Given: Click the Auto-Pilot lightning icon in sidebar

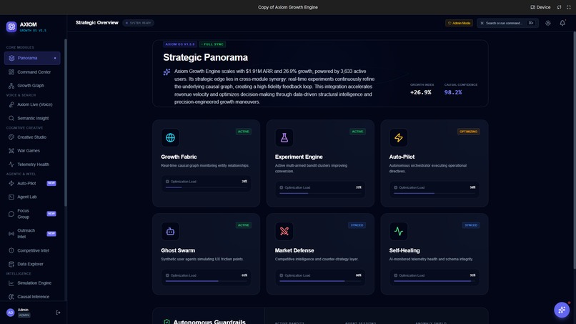Looking at the screenshot, I should (11, 183).
